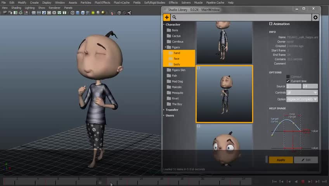Toggle the Connect checkbox

pyautogui.click(x=288, y=77)
